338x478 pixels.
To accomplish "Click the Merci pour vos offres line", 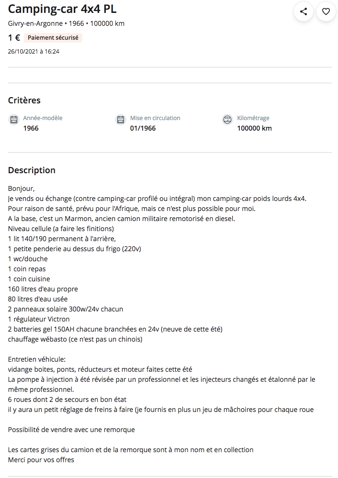I will (x=41, y=460).
